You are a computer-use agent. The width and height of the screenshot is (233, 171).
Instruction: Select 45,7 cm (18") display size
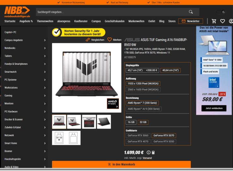[x=142, y=70]
